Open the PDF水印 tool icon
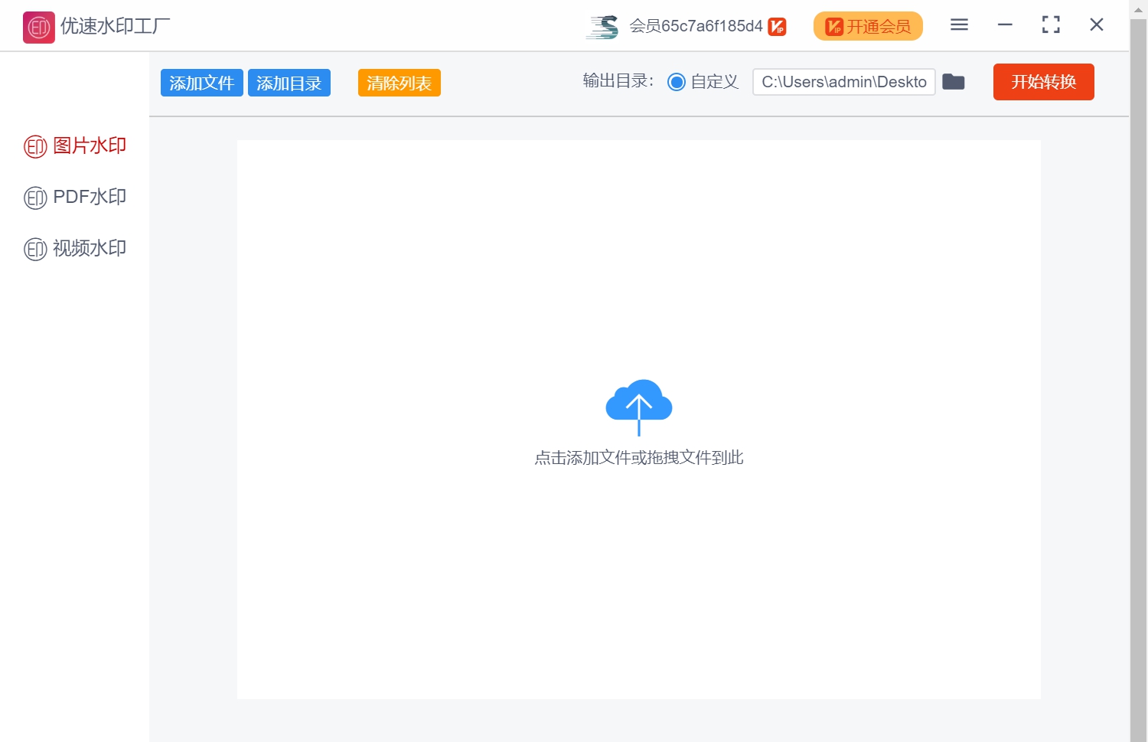 coord(35,197)
